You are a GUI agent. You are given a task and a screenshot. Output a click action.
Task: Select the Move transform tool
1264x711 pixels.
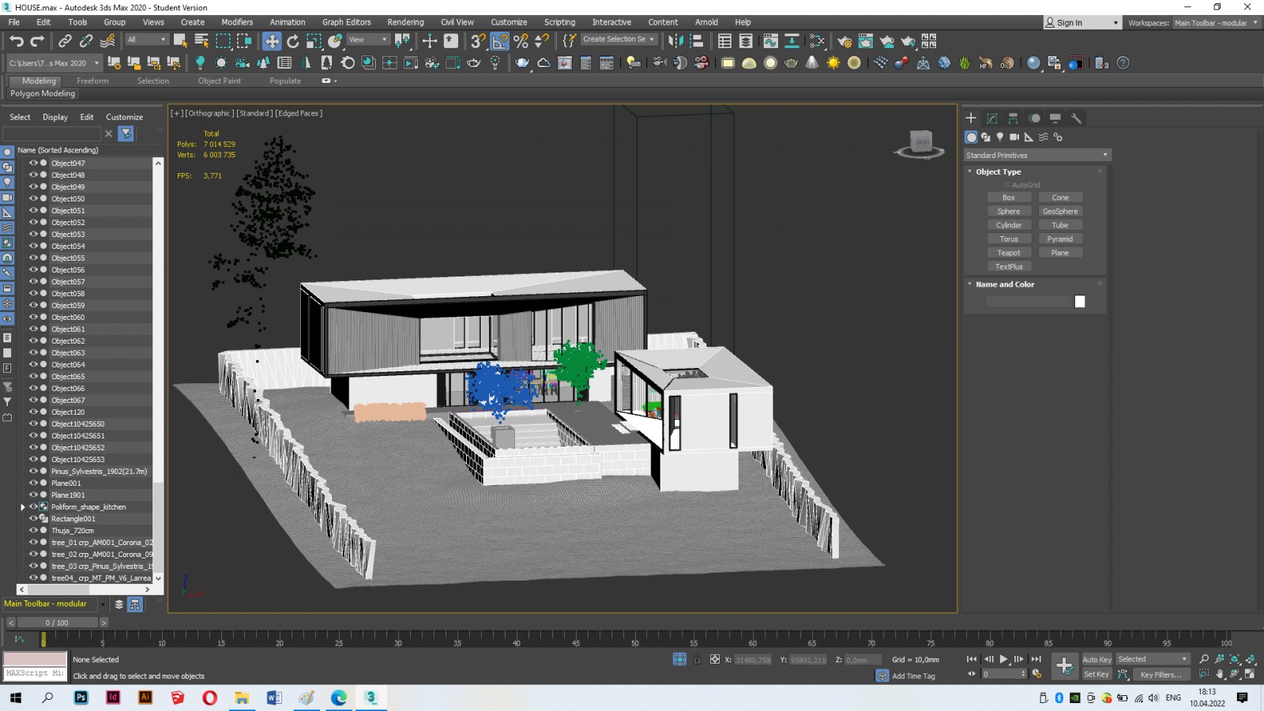(272, 41)
